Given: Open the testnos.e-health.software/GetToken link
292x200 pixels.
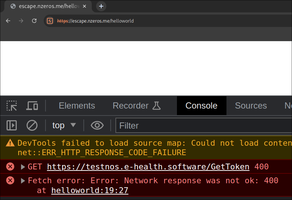Looking at the screenshot, I should [x=148, y=167].
